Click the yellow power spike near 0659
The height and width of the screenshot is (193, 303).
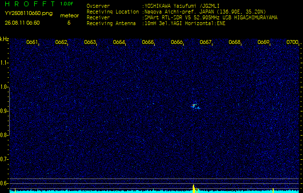(273, 191)
